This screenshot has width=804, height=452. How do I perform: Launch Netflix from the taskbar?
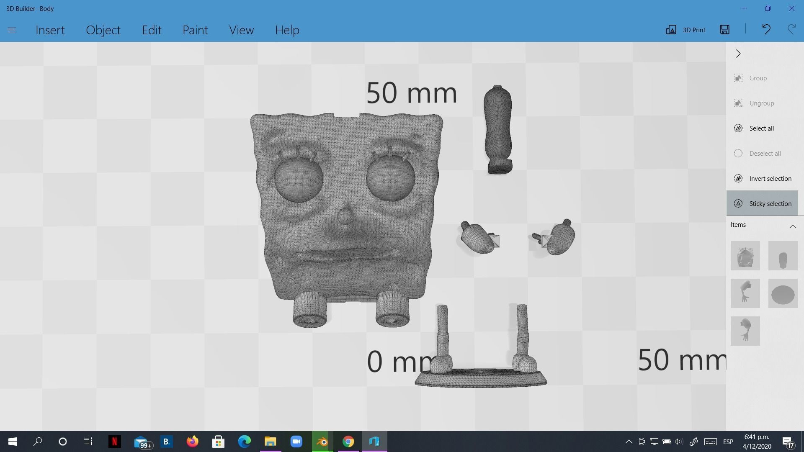point(114,442)
